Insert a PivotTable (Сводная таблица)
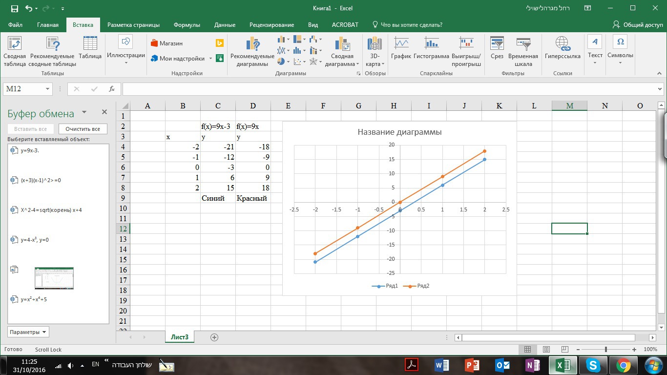The image size is (667, 375). coord(15,51)
